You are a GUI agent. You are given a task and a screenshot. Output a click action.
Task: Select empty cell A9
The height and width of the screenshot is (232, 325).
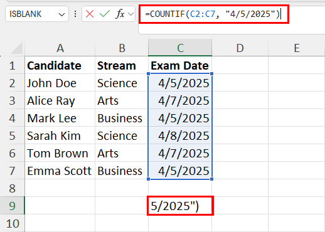pyautogui.click(x=60, y=206)
